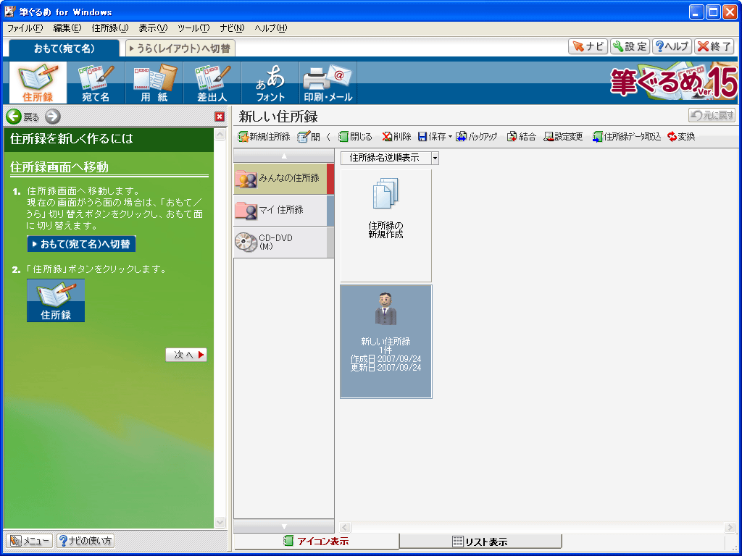Screen dimensions: 742x556
Task: Close the navi panel with red X
Action: (x=220, y=117)
